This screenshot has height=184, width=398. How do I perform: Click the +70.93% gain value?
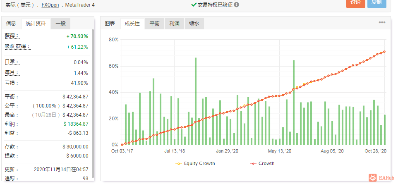[77, 36]
